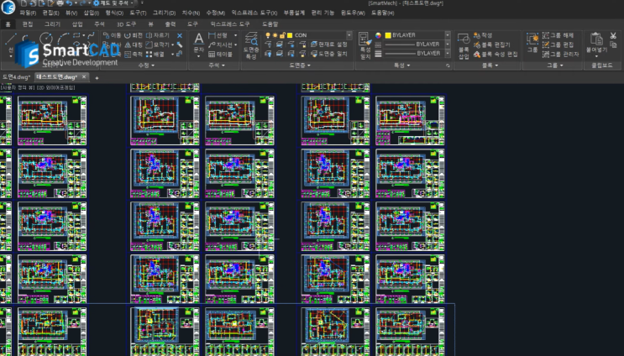
Task: Expand the 그룹 panel
Action: tap(555, 65)
